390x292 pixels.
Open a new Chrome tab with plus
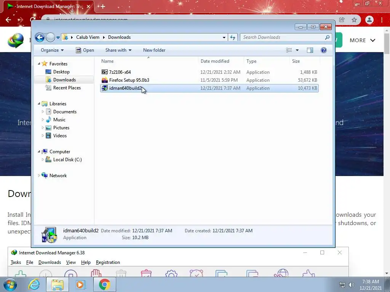click(x=103, y=6)
